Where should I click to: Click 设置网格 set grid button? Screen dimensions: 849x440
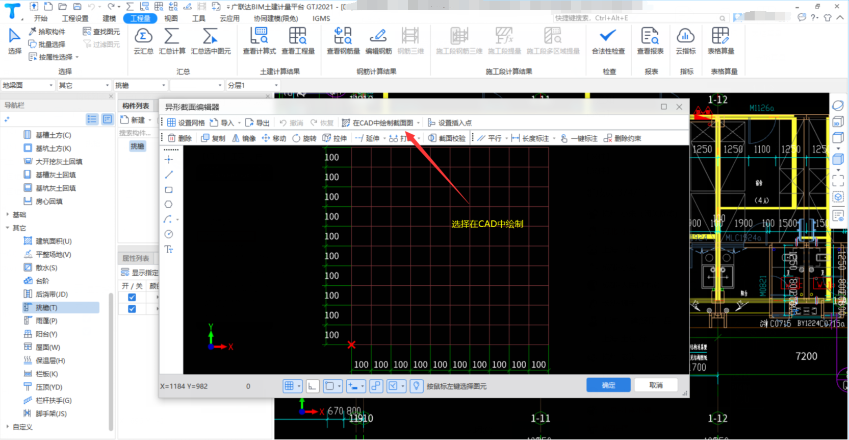[186, 123]
